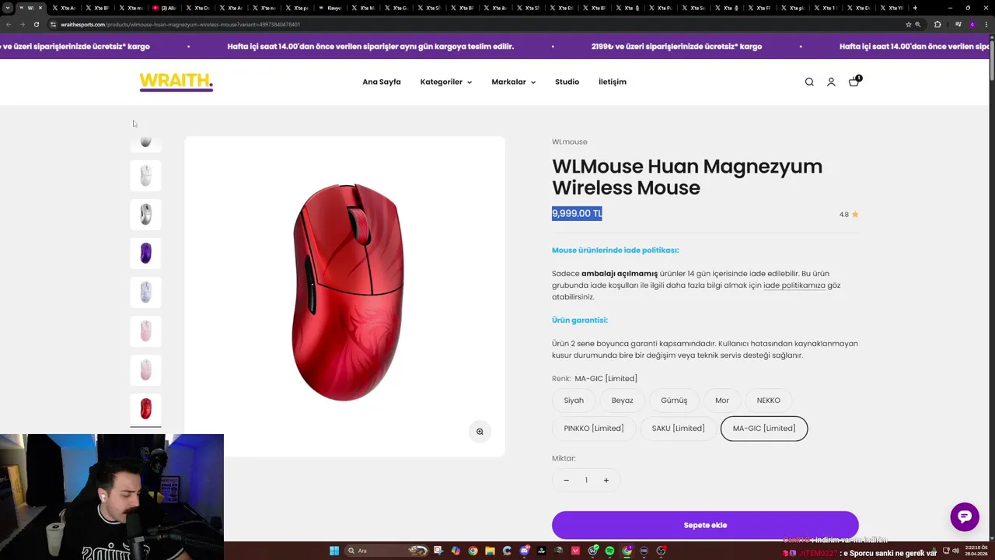The width and height of the screenshot is (995, 560).
Task: Open the iade politikamıza link
Action: (x=794, y=285)
